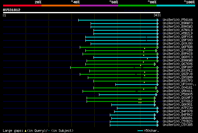Click the yellow gap marker below Q6F5D8 bar

point(144,48)
